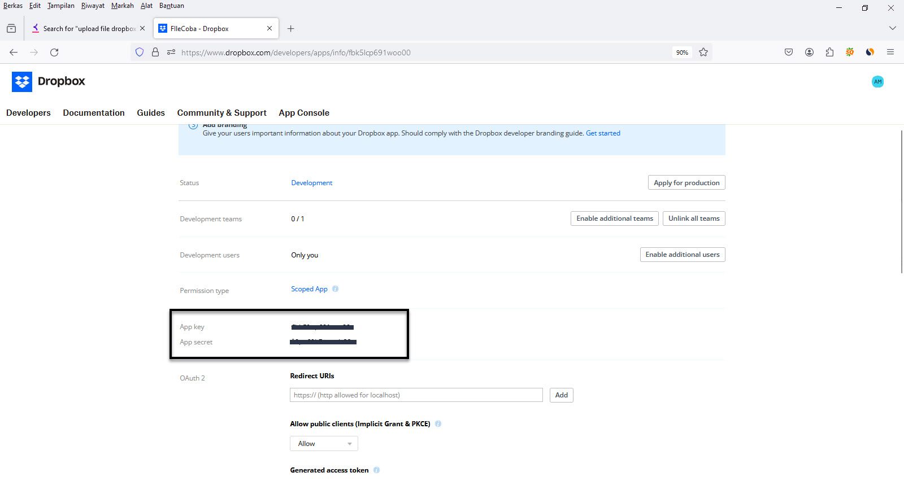
Task: Follow the Get started link
Action: click(603, 133)
